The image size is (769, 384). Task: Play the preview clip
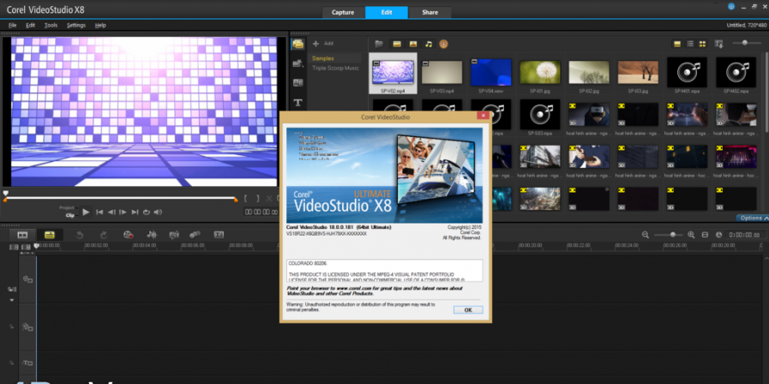pos(86,212)
